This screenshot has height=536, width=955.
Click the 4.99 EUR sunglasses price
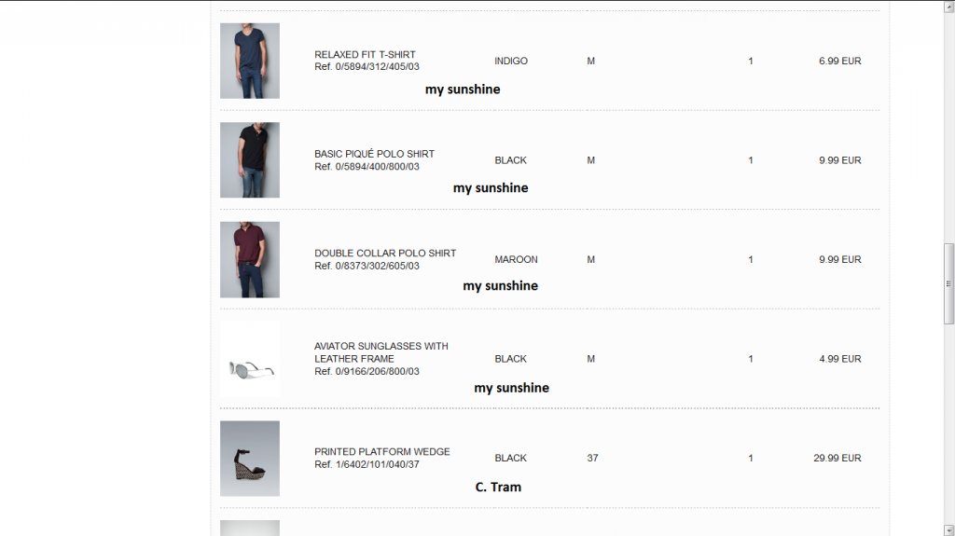tap(839, 359)
